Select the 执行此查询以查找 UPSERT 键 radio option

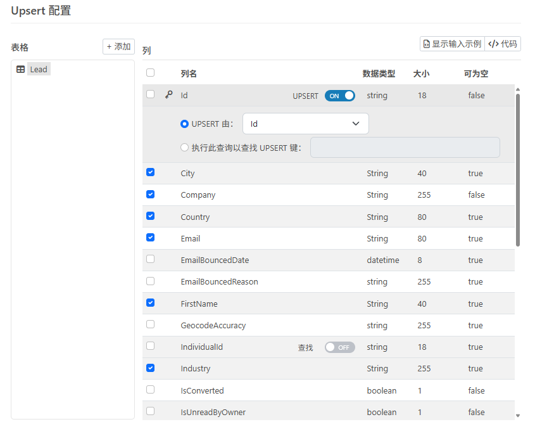pyautogui.click(x=185, y=148)
